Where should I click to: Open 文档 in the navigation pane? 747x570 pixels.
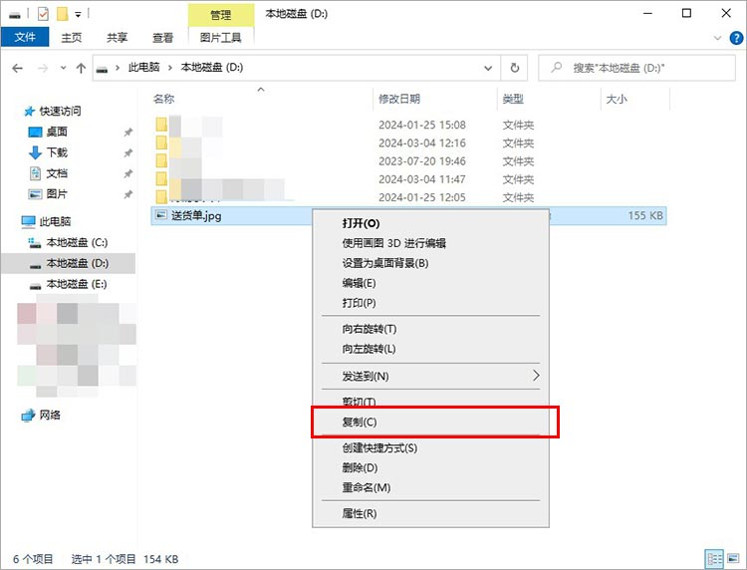point(57,173)
